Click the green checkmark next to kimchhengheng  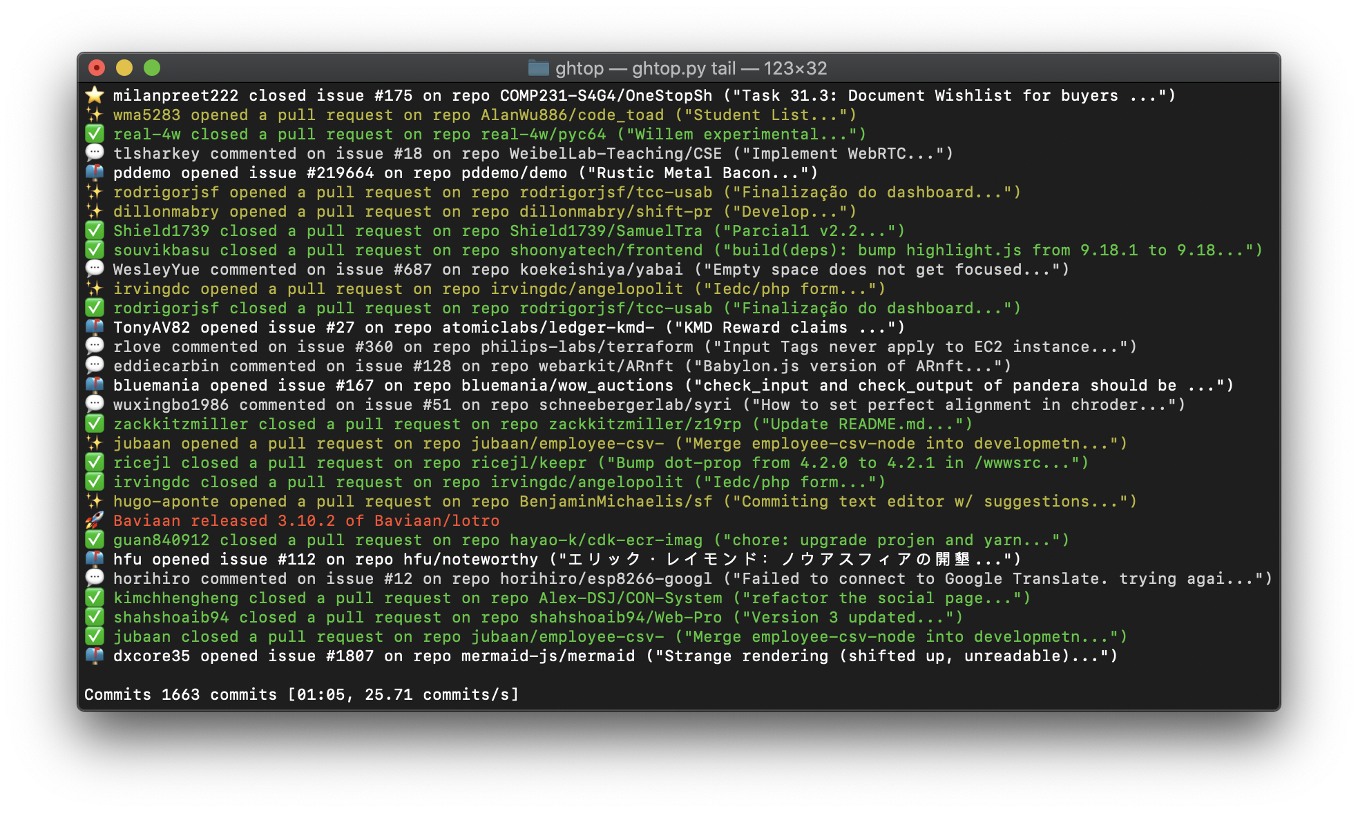click(x=95, y=598)
